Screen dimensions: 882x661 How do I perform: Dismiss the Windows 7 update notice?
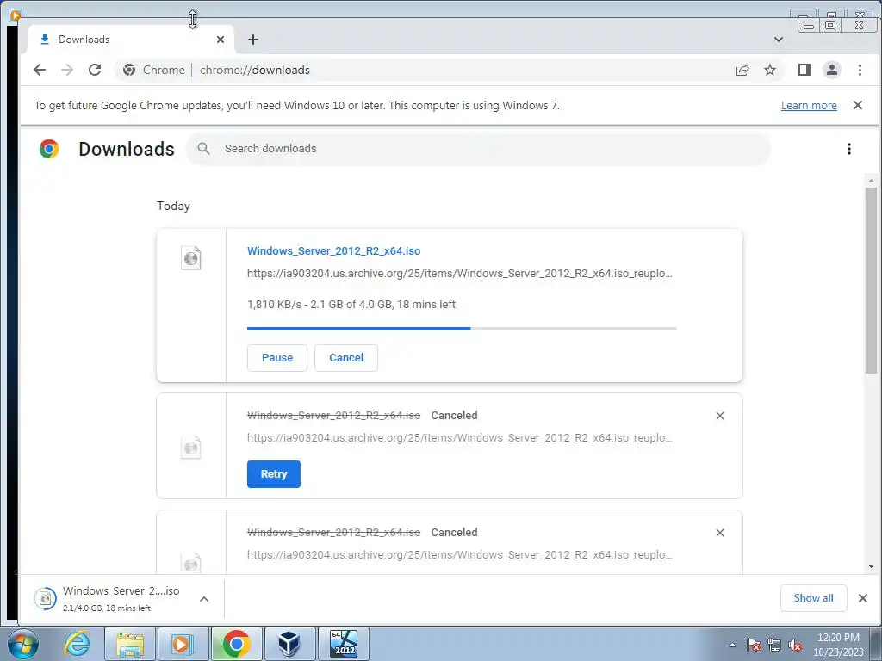[858, 105]
